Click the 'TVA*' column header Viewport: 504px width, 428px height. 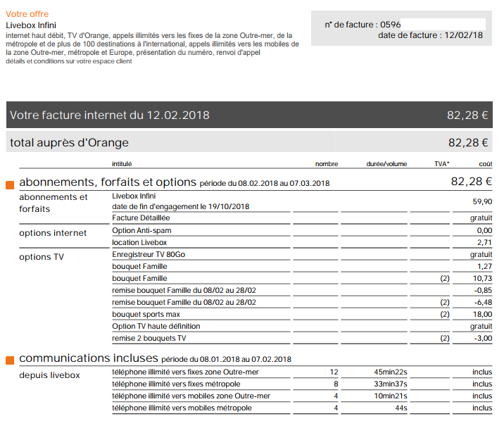pos(441,164)
